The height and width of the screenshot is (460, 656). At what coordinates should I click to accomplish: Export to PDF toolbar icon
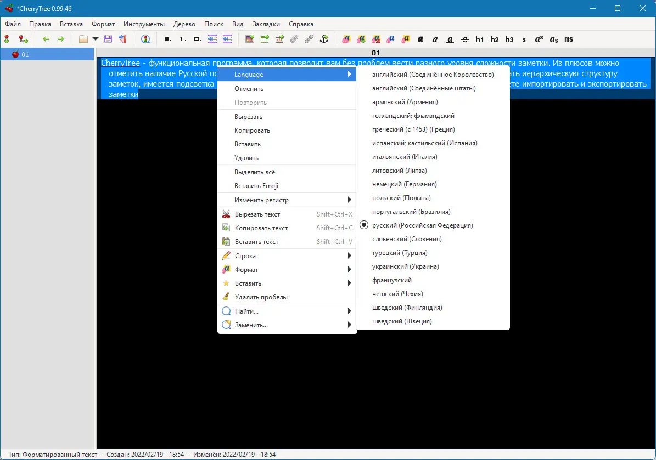pyautogui.click(x=122, y=39)
